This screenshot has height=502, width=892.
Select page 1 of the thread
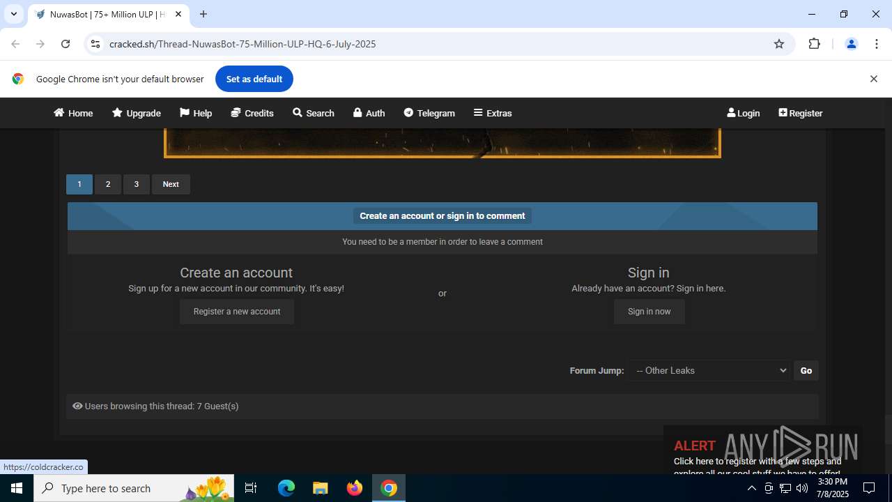click(79, 184)
